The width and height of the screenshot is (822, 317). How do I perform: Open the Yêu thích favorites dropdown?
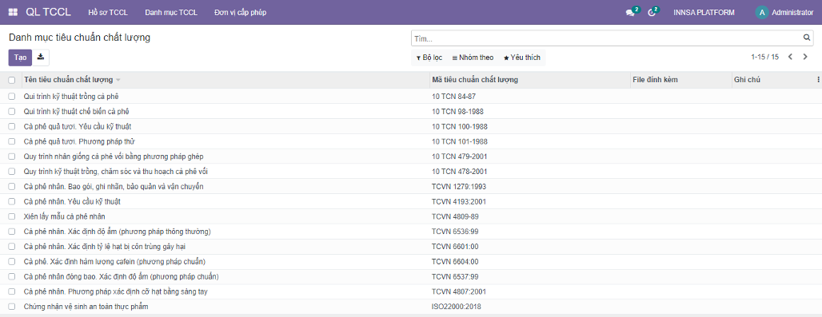pyautogui.click(x=521, y=57)
